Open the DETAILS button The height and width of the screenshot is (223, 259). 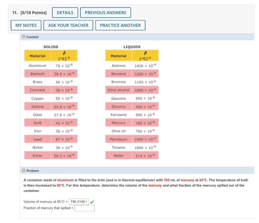pyautogui.click(x=65, y=13)
